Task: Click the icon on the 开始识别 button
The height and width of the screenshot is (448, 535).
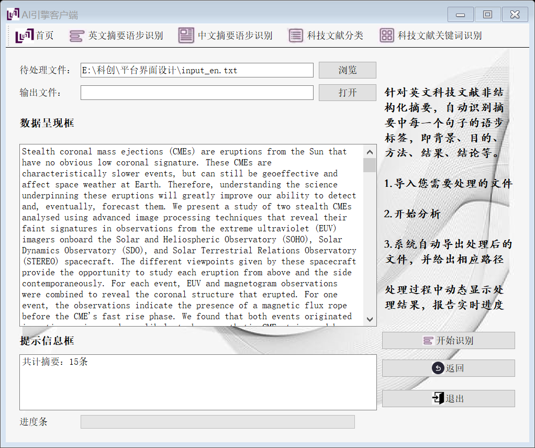Action: coord(428,341)
